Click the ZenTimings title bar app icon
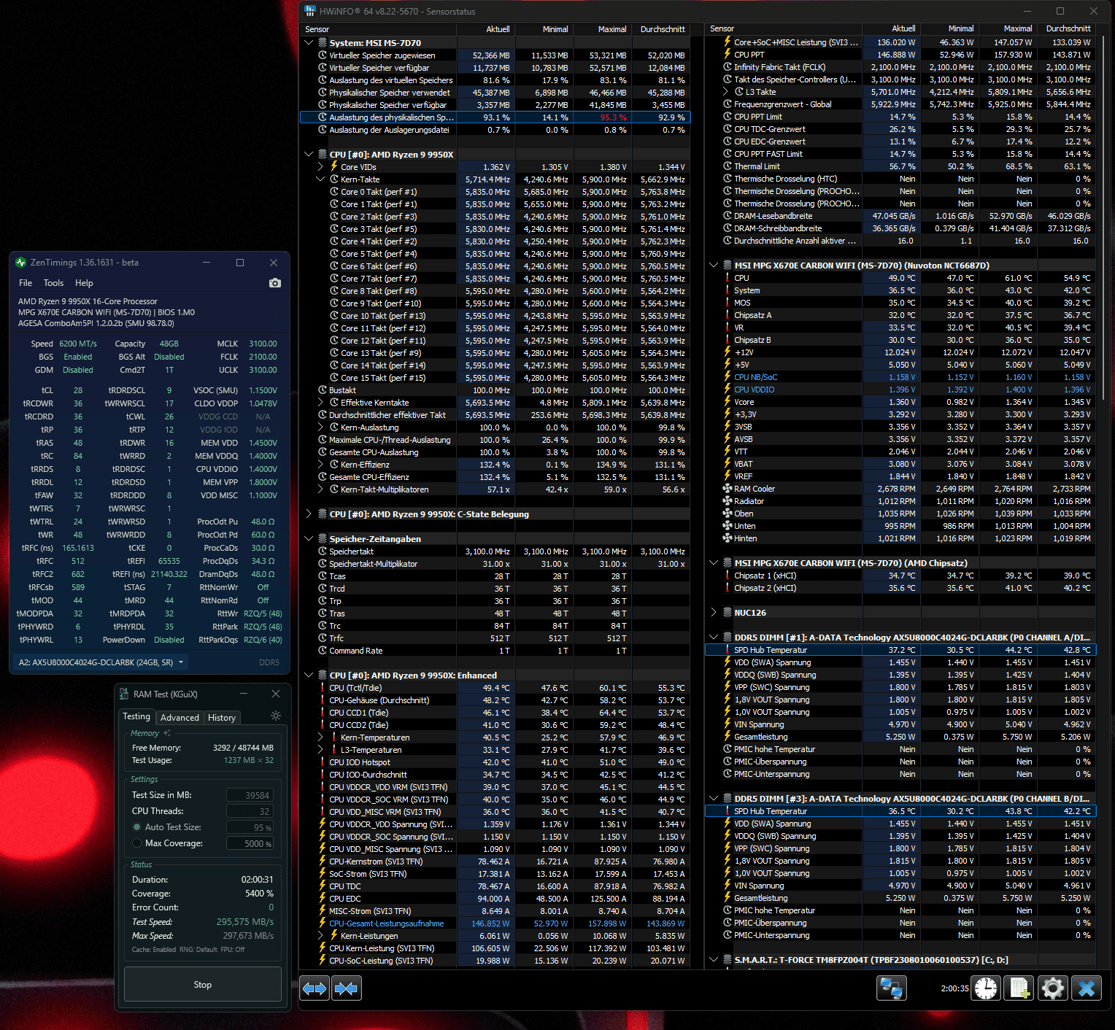Image resolution: width=1115 pixels, height=1030 pixels. [20, 262]
